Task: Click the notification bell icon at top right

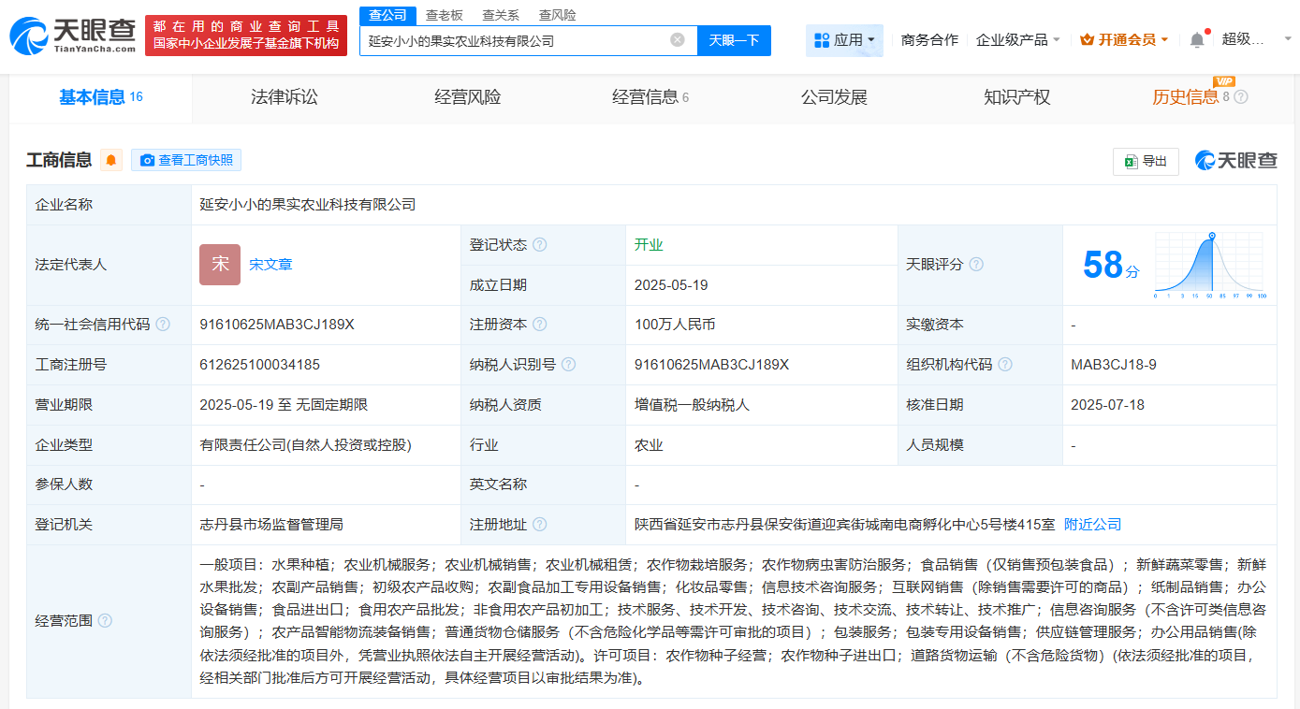Action: (1196, 39)
